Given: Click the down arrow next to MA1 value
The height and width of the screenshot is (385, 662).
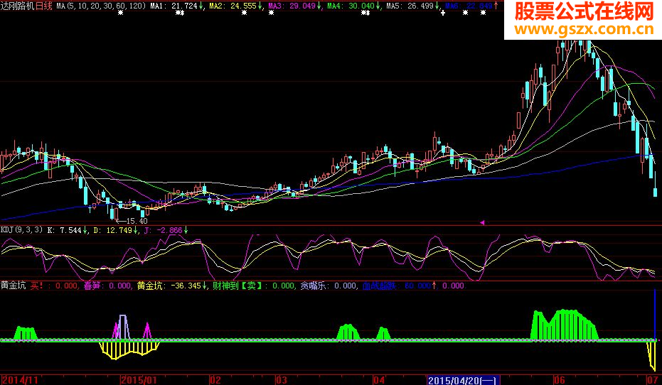Looking at the screenshot, I should pos(201,6).
